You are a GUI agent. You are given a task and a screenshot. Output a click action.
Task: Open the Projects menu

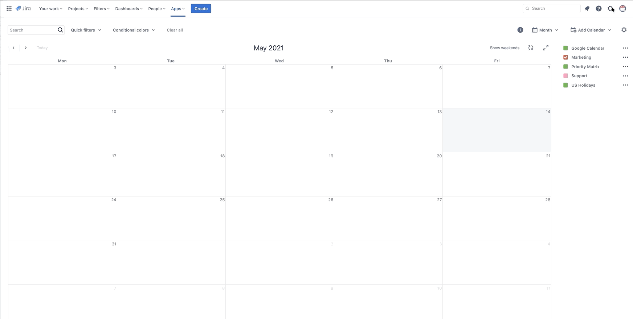click(x=78, y=9)
